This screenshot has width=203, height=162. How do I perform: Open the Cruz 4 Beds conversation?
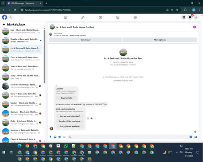point(22,59)
